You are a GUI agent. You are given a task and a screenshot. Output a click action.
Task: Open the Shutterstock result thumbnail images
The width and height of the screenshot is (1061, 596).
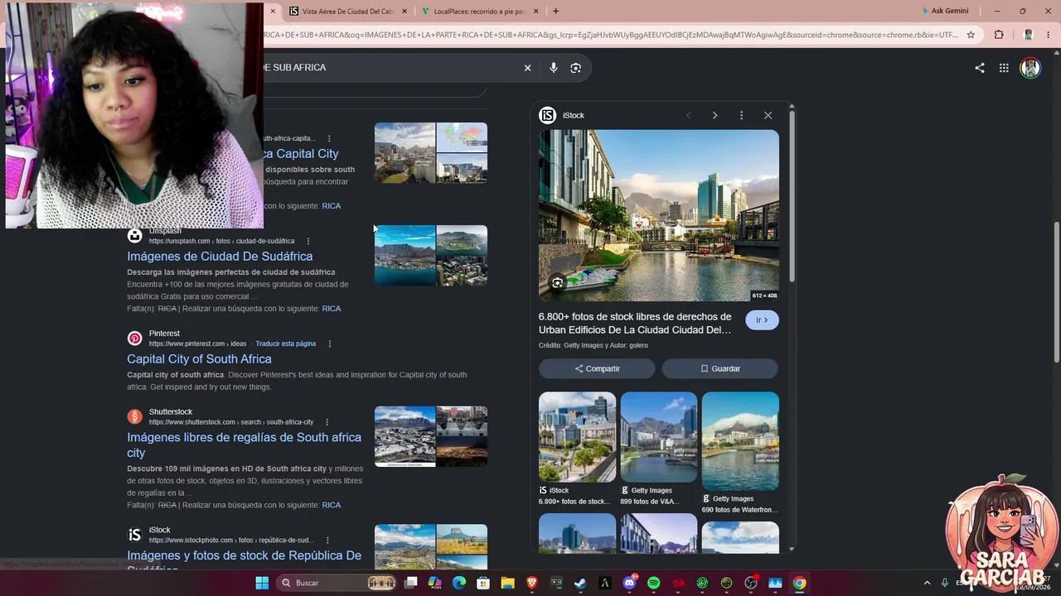(431, 436)
